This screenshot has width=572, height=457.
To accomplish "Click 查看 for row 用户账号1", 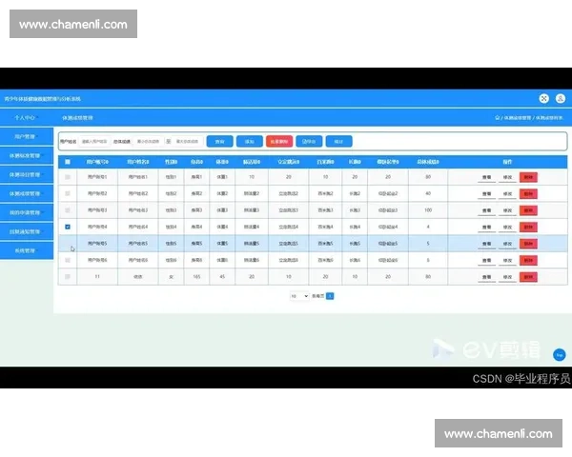I will click(486, 177).
